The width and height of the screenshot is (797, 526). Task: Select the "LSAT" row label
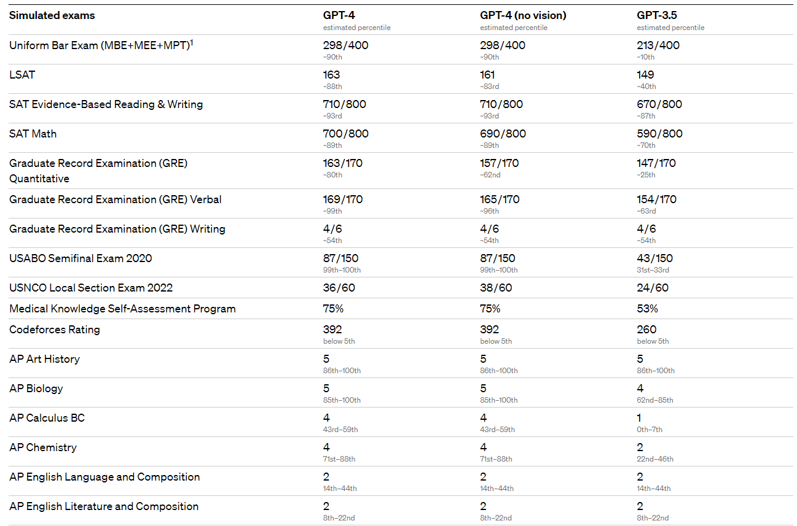click(x=22, y=74)
